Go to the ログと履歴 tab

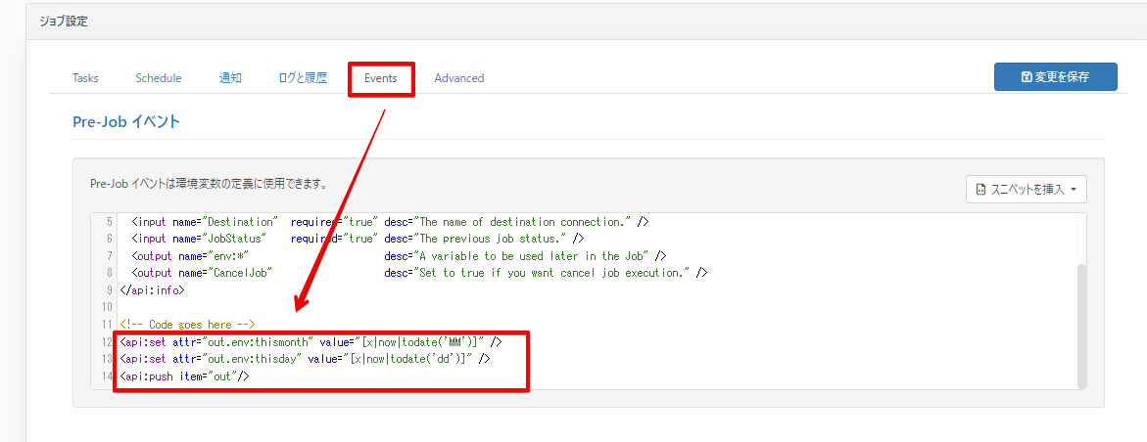303,78
